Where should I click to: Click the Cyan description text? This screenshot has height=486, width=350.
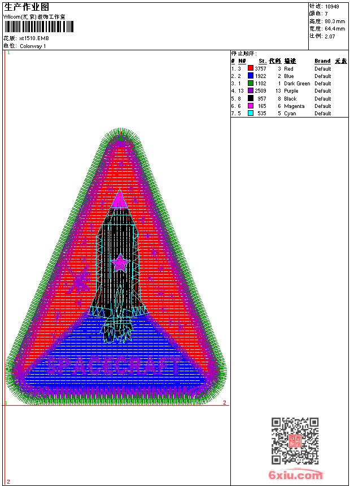tap(290, 114)
